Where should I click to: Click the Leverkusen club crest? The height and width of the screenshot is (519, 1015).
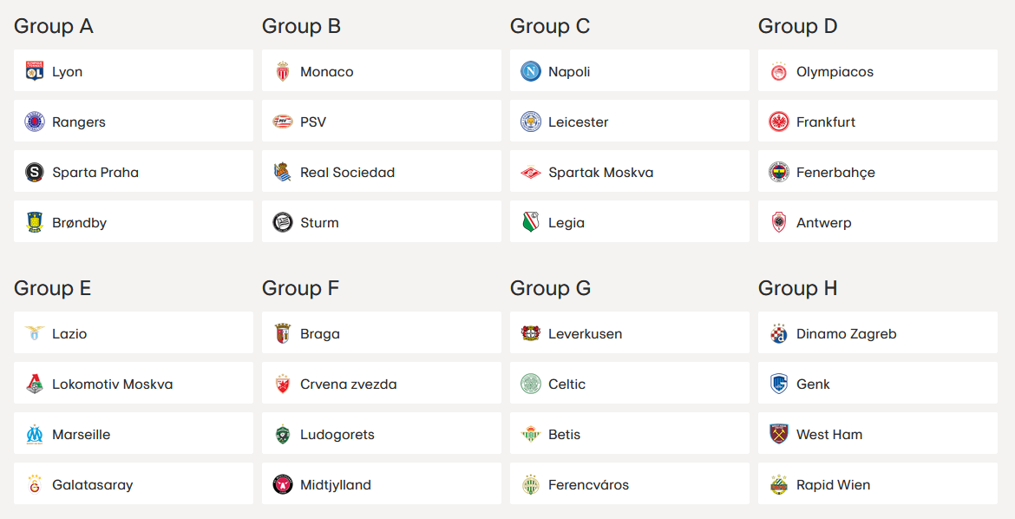[x=531, y=333]
